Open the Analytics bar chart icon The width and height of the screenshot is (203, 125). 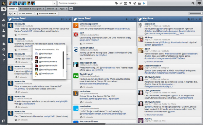click(4, 20)
